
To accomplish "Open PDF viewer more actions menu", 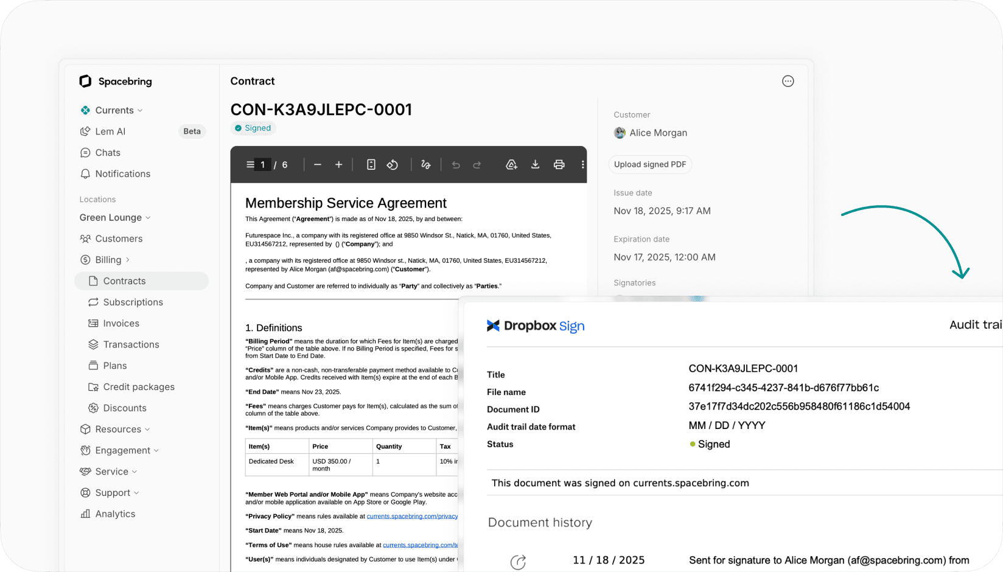I will coord(582,165).
